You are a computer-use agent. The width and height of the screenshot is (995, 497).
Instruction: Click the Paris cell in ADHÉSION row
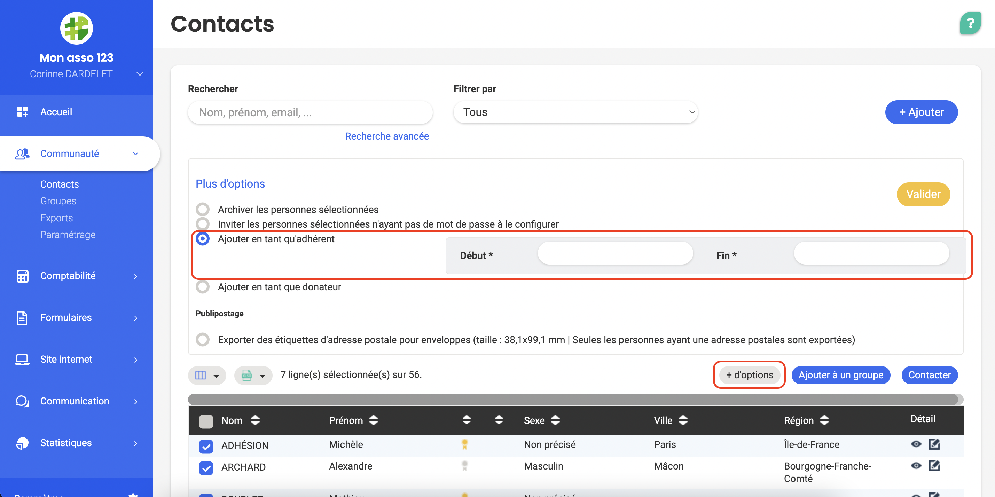(665, 444)
